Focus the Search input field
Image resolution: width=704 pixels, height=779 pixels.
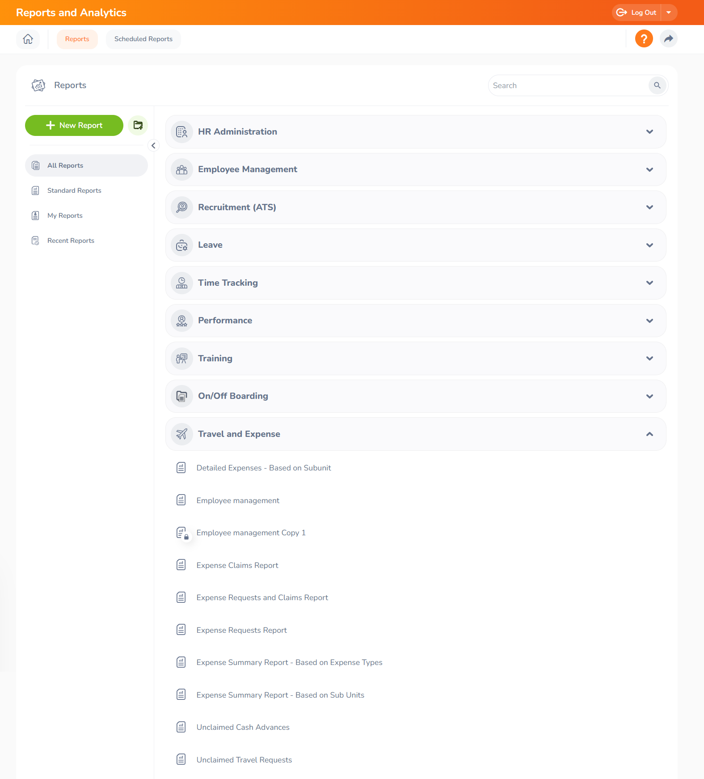568,85
